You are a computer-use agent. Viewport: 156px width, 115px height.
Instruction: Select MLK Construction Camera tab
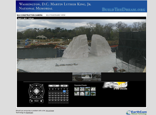point(30,15)
